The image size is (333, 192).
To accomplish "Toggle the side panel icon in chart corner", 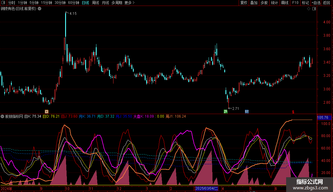I will [314, 9].
